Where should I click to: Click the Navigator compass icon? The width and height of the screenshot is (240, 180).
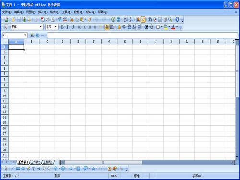[155, 19]
